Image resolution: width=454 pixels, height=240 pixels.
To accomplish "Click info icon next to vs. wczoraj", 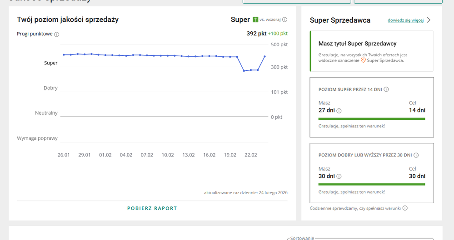I will coord(284,20).
